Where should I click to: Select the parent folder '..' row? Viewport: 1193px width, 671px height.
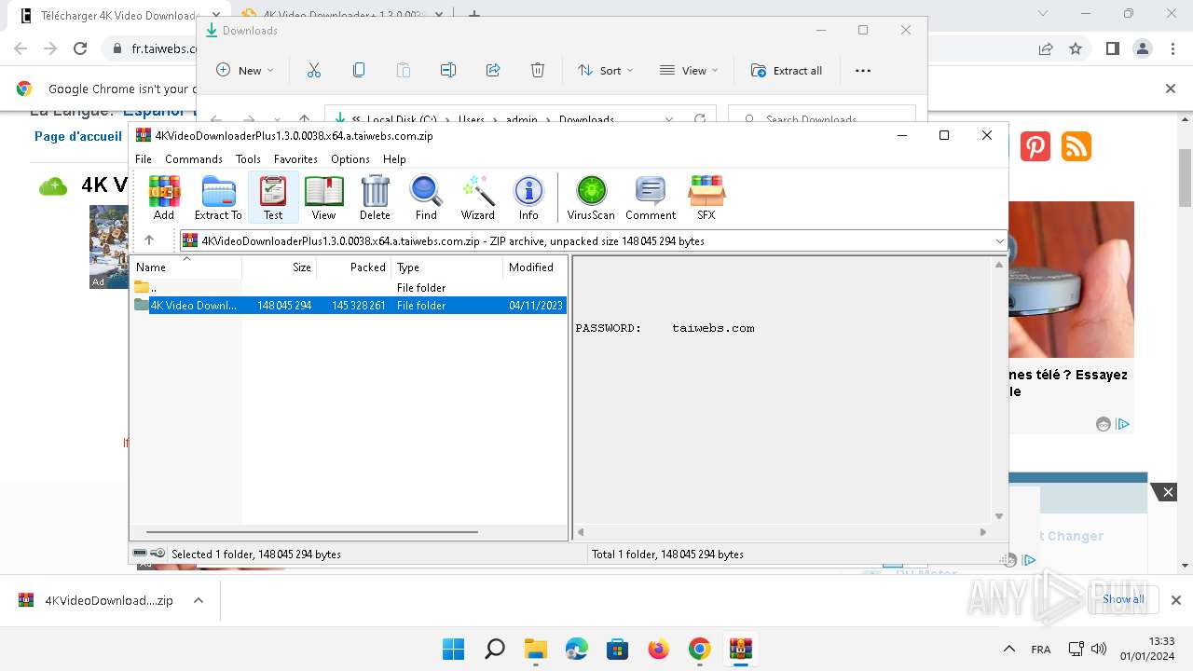point(349,287)
